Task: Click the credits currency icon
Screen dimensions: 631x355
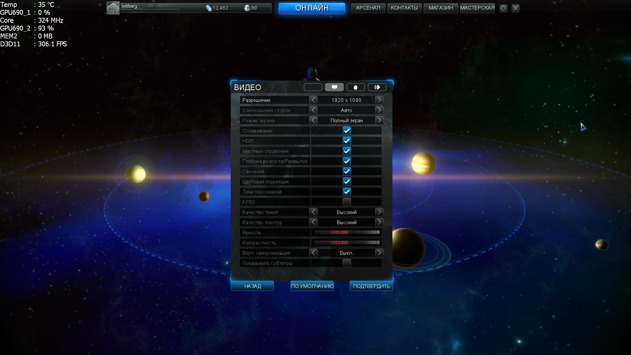Action: (x=209, y=8)
